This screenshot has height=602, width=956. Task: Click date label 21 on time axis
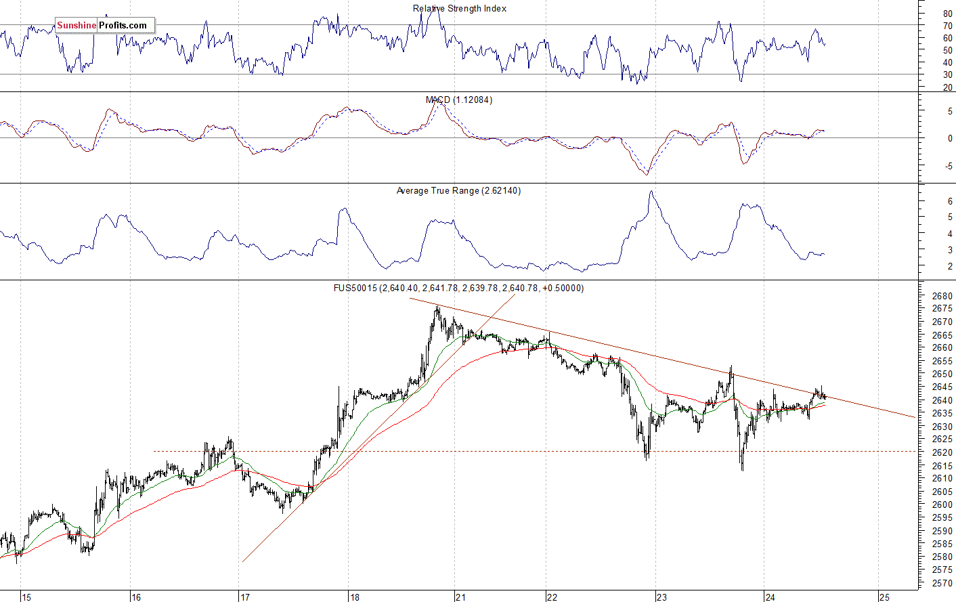460,597
